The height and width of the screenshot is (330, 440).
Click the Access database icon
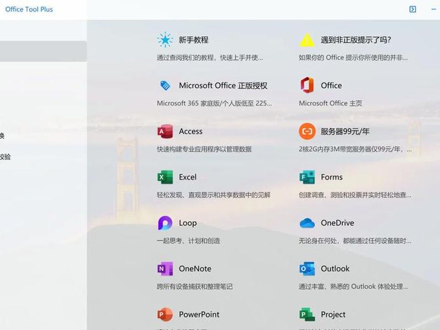pyautogui.click(x=165, y=131)
